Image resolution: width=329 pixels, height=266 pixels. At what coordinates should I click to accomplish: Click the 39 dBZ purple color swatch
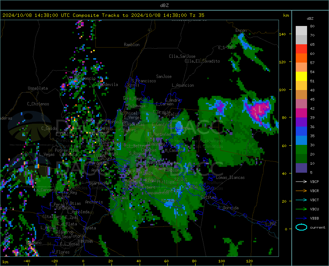[x=301, y=122]
